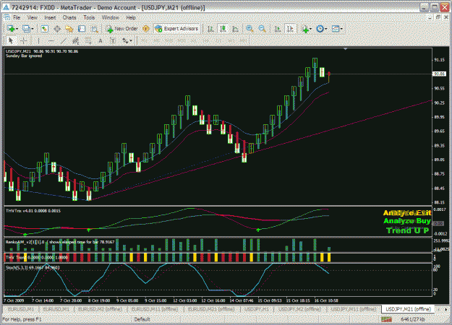Click the Trend U P label
Screen dimensions: 452x325
pos(407,230)
